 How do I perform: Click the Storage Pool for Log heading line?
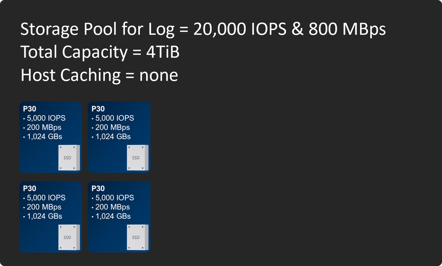[x=203, y=30]
